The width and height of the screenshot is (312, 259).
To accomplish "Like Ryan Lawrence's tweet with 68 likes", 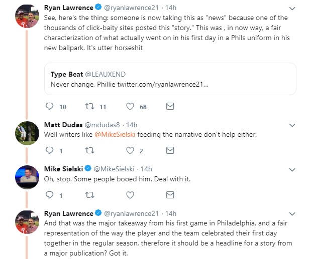I will [130, 107].
